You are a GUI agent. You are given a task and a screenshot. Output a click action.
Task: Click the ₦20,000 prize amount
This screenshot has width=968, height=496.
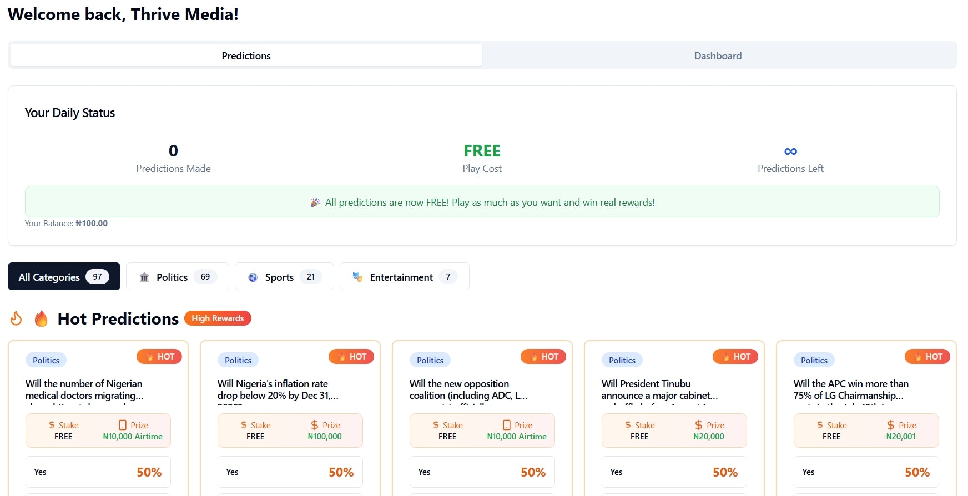click(709, 437)
